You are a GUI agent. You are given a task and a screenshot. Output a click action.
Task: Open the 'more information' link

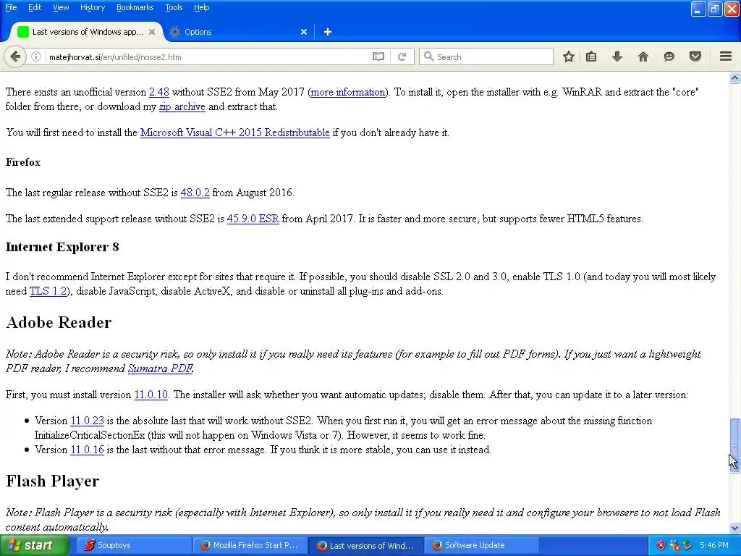coord(348,92)
